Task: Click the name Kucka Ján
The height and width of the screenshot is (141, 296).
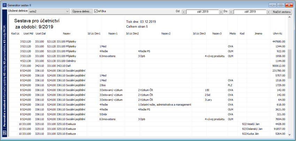Action: (253, 134)
